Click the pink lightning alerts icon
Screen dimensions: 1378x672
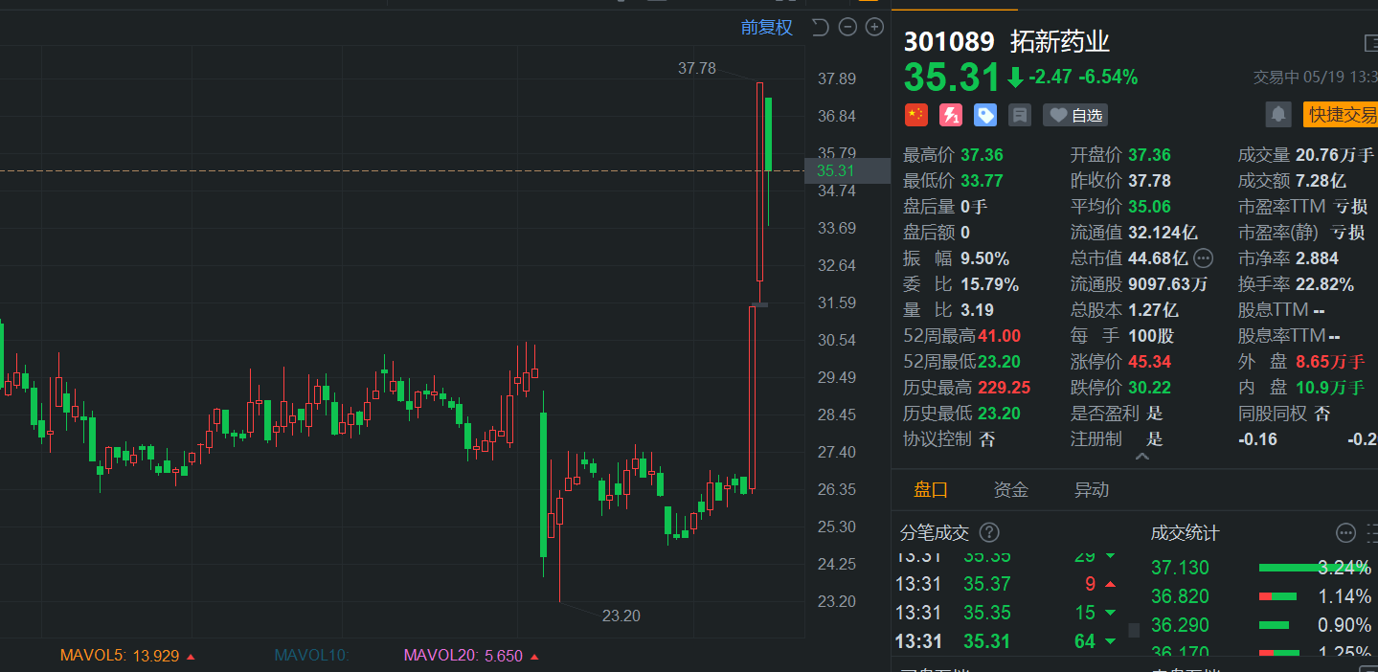(950, 114)
